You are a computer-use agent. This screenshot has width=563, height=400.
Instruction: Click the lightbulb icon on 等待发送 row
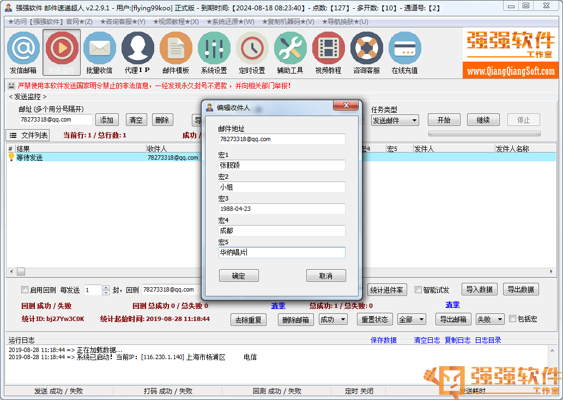pos(11,157)
